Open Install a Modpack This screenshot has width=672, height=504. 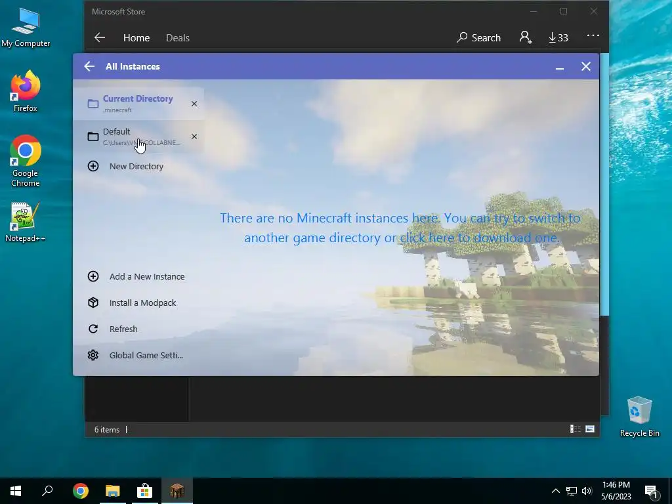click(138, 303)
